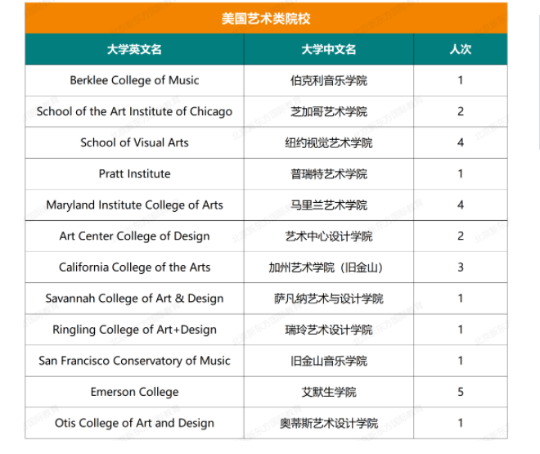
Task: Click Otis College of Art and Design
Action: 134,423
